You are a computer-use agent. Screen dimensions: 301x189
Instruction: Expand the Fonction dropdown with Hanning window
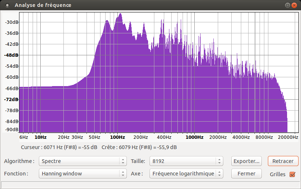(83, 174)
